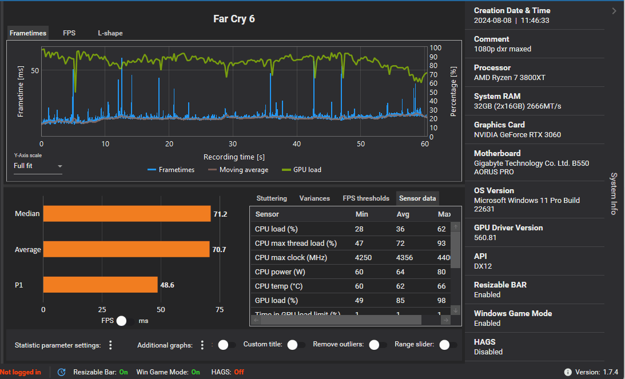Select the CPU temp (°C) row

pyautogui.click(x=351, y=286)
